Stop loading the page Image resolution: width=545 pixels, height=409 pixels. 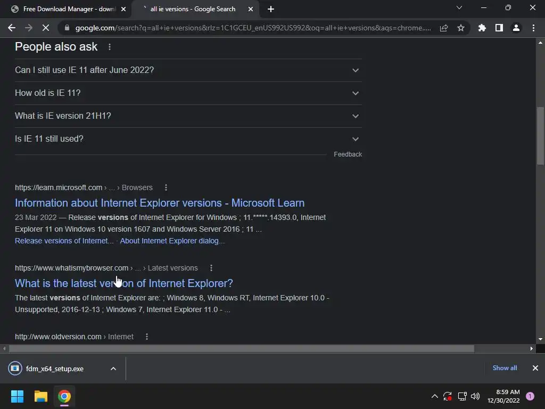point(46,28)
